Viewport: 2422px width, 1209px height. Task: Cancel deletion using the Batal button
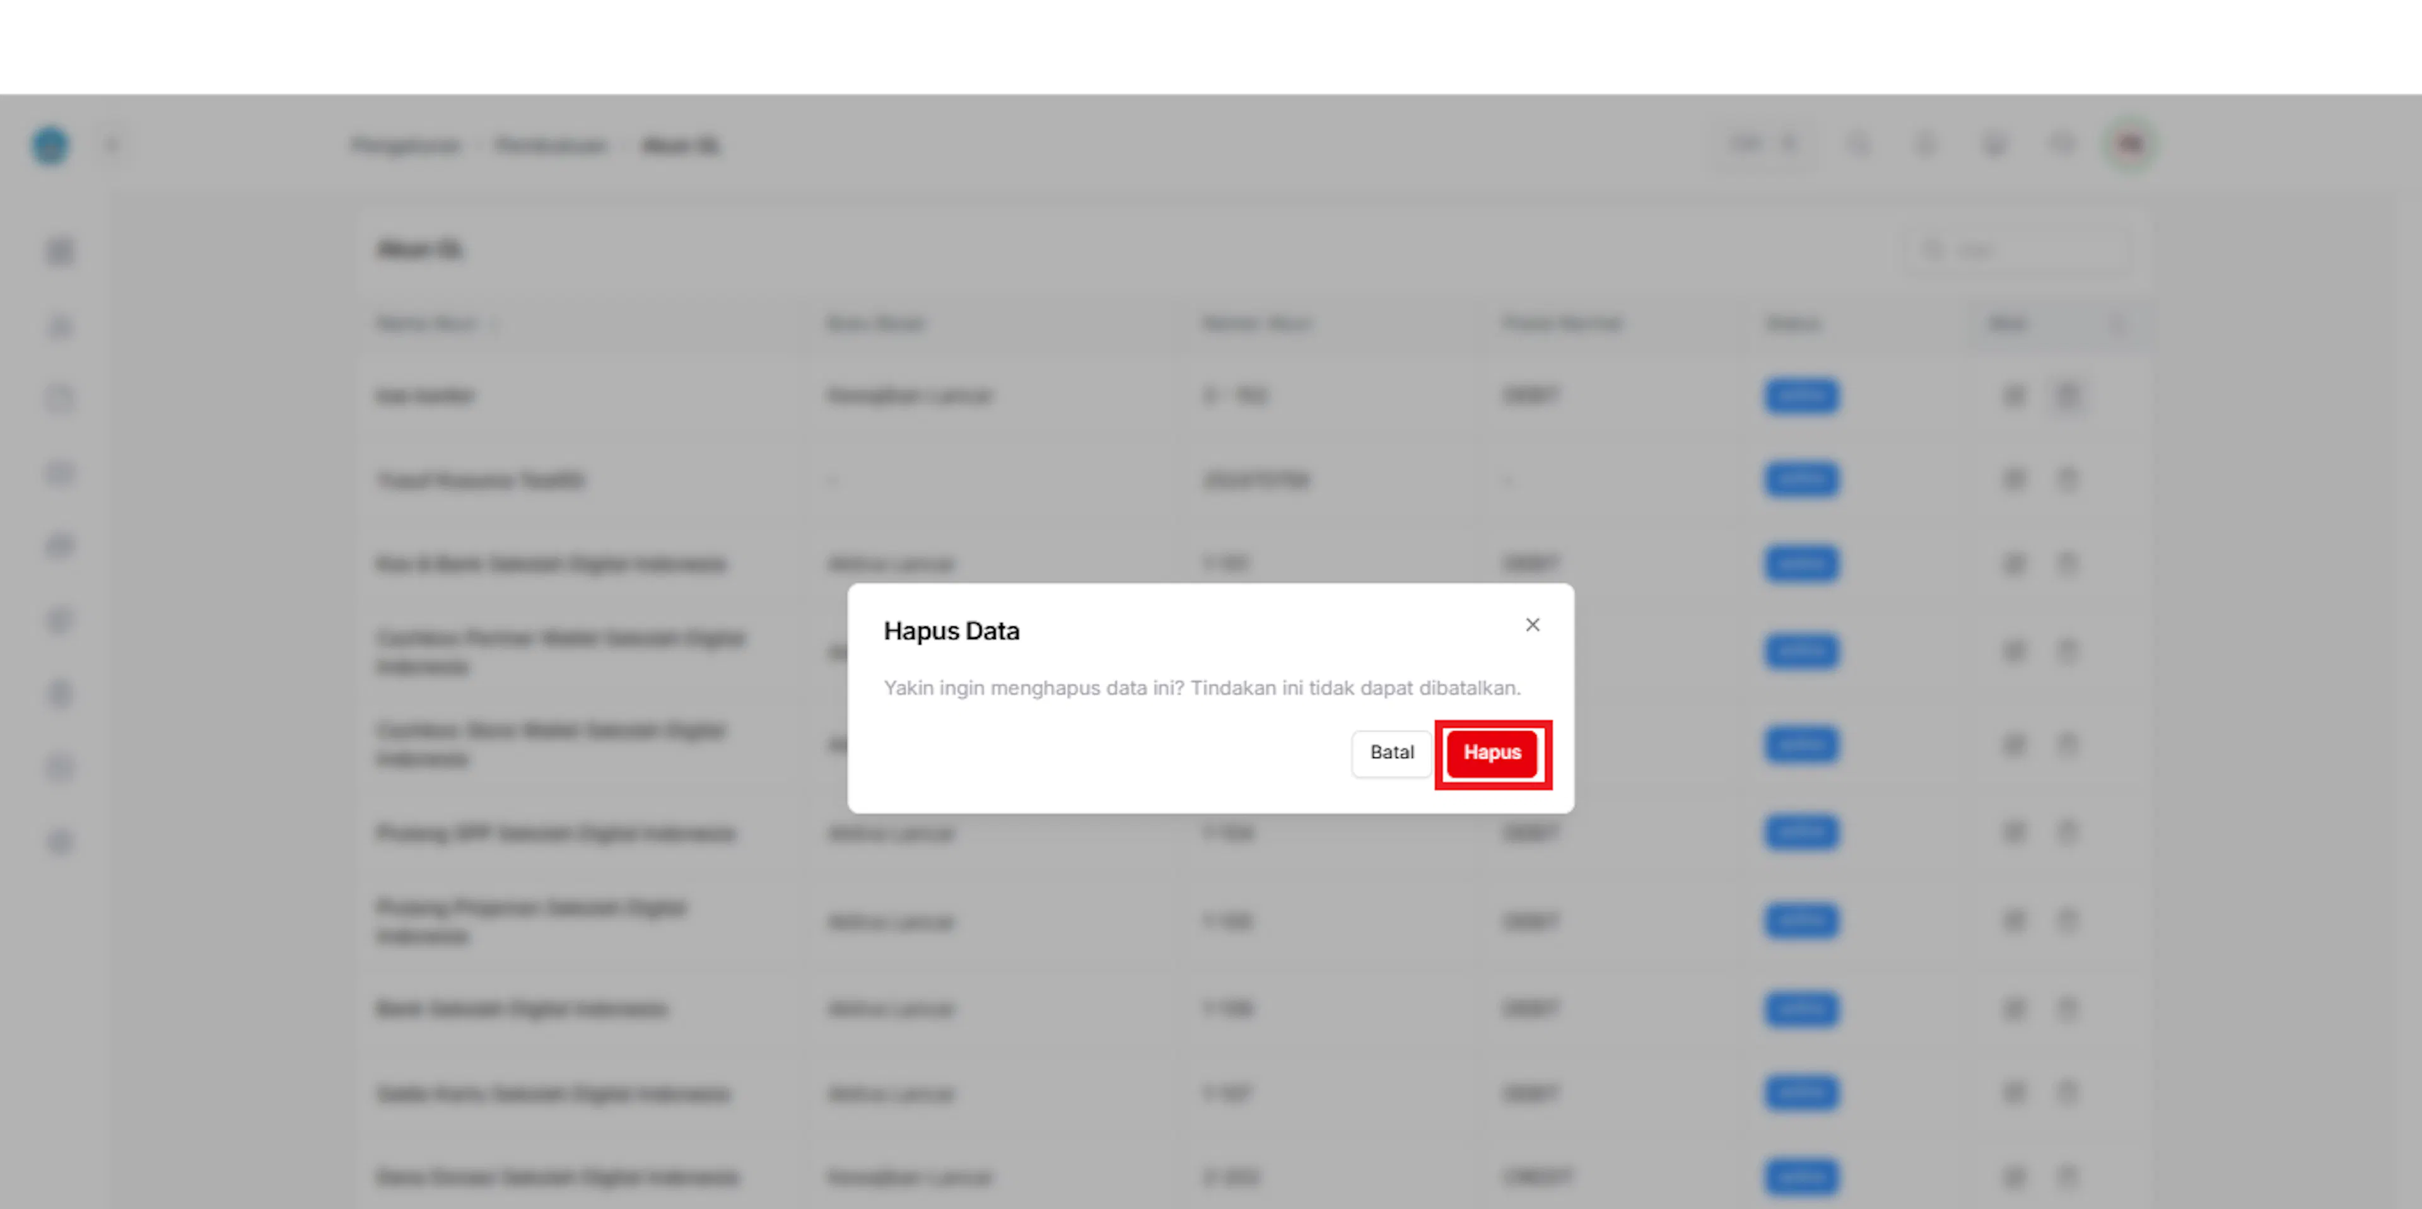[1391, 753]
